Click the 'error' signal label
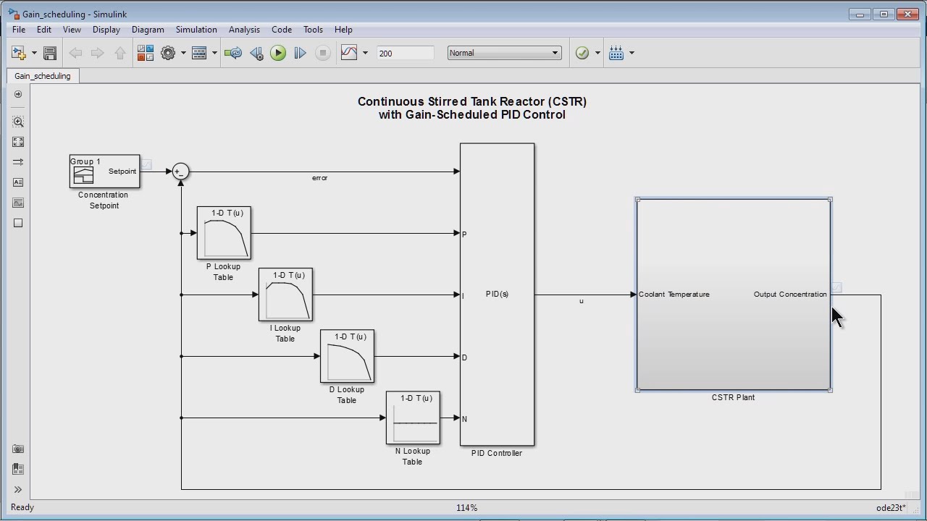Viewport: 927px width, 521px height. coord(319,178)
